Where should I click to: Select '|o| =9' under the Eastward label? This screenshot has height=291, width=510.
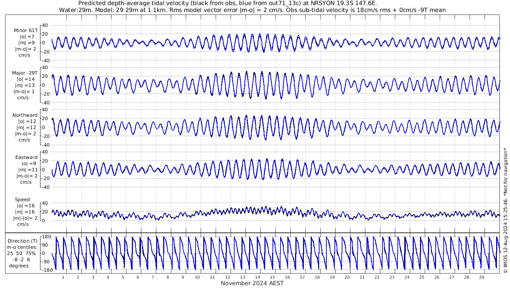coord(28,164)
